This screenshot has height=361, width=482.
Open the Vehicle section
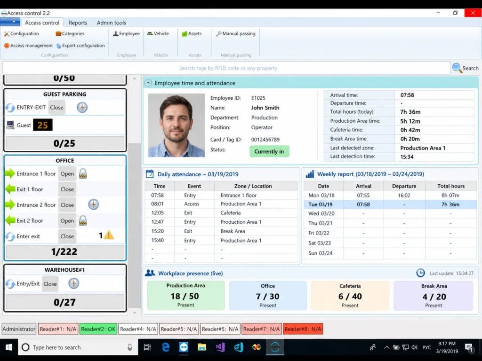(x=158, y=33)
